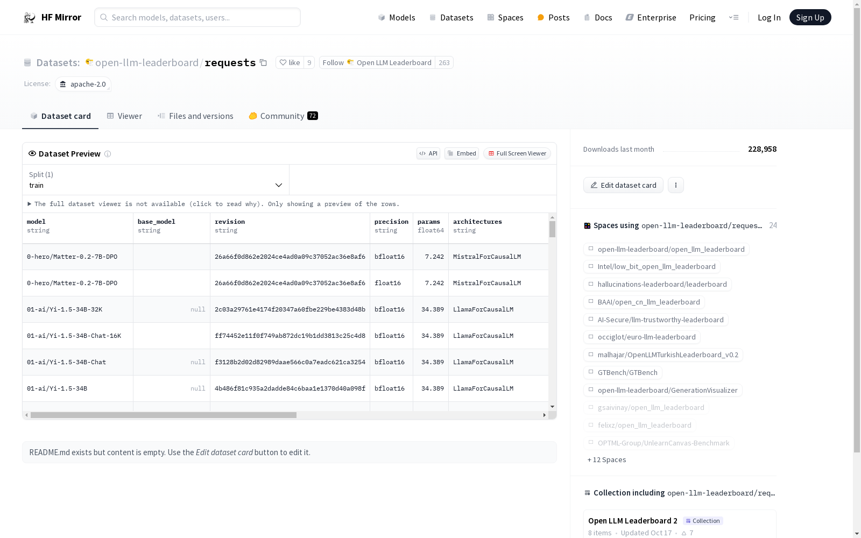The height and width of the screenshot is (538, 861).
Task: Open the Intel/low_bit_open_llm_leaderboard space
Action: pos(652,266)
